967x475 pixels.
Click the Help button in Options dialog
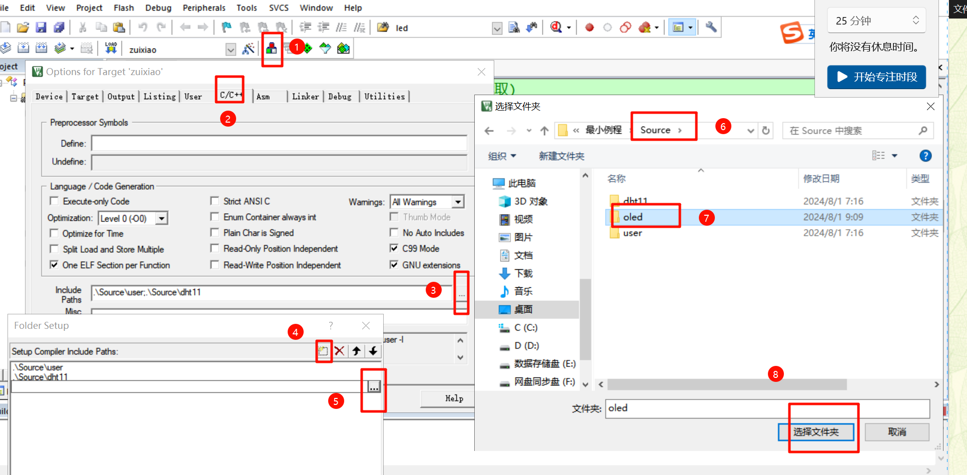(454, 398)
